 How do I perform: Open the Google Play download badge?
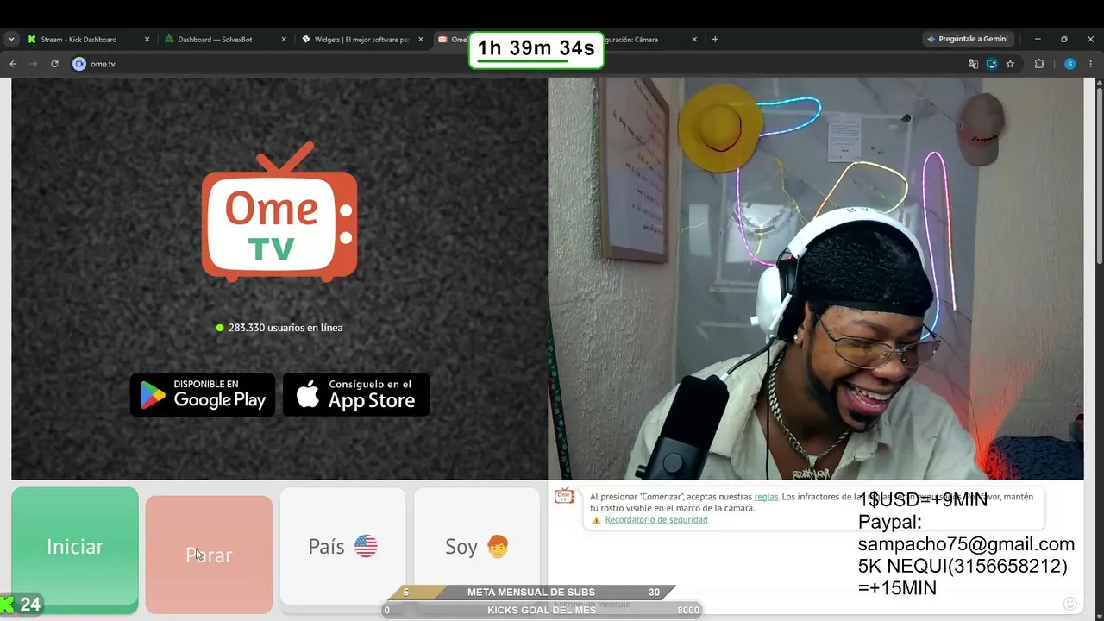[203, 395]
